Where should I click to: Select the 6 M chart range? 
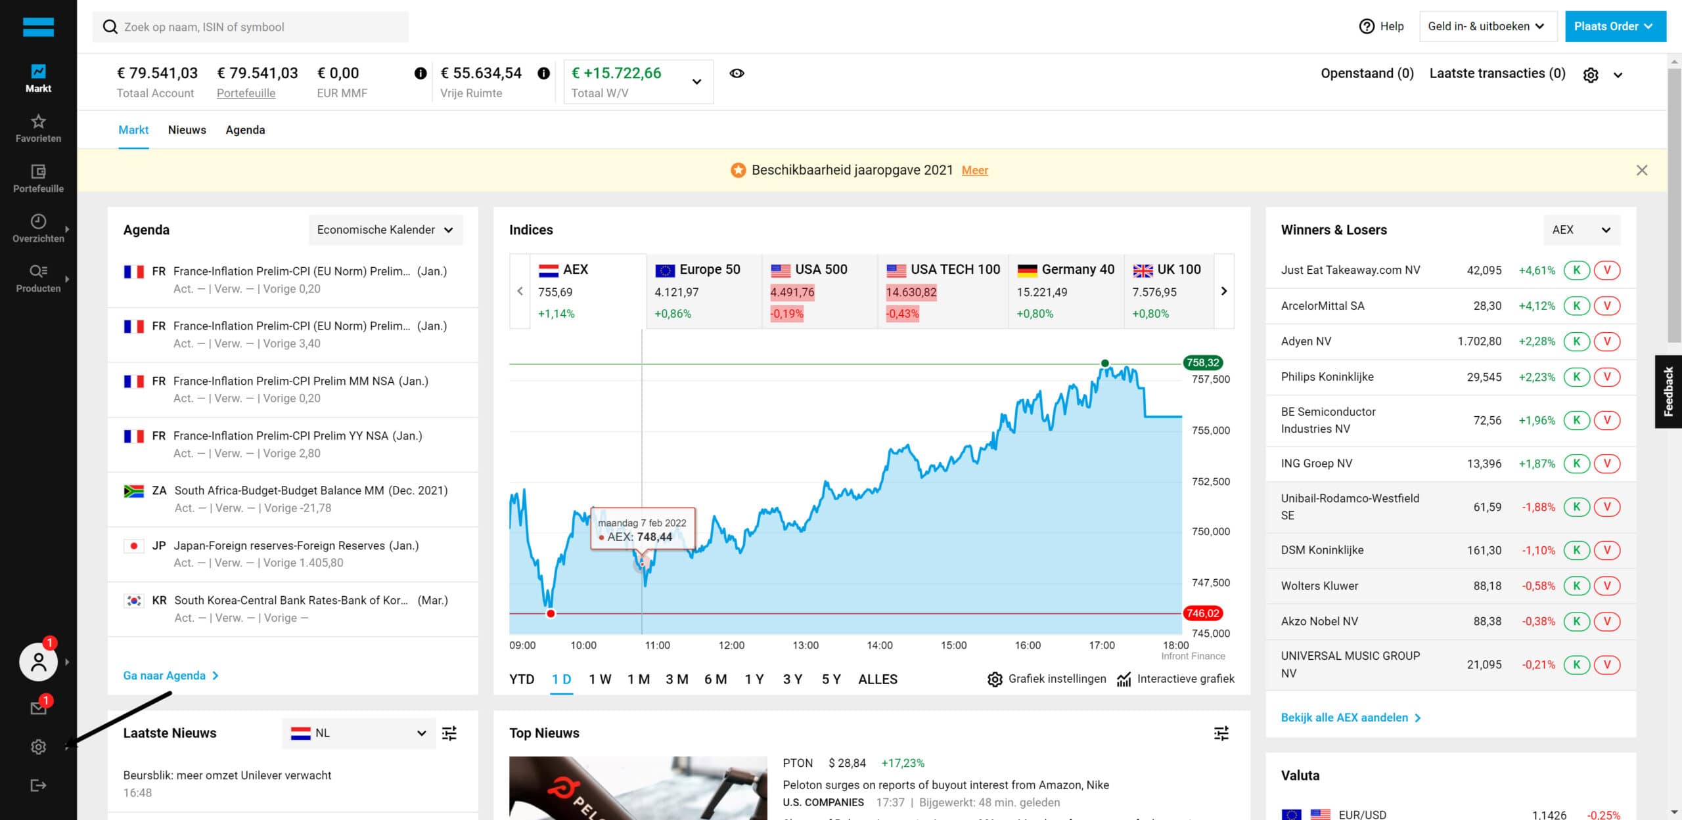pyautogui.click(x=716, y=680)
